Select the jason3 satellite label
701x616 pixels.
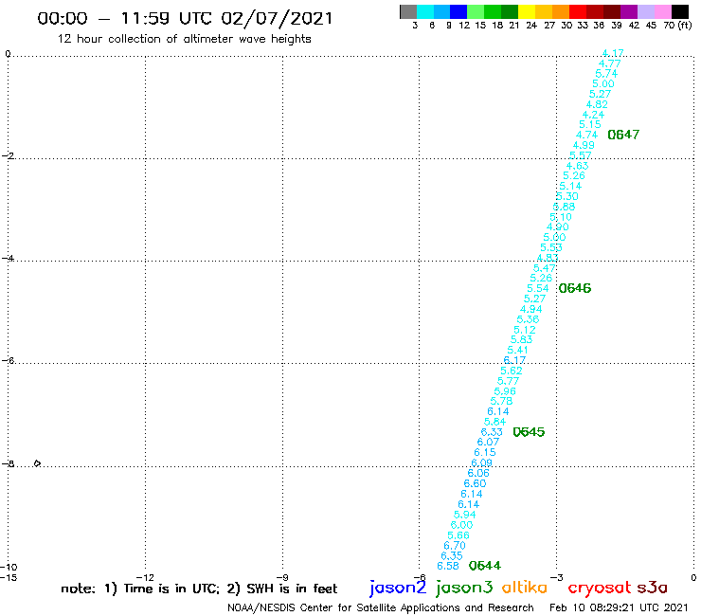[x=464, y=588]
